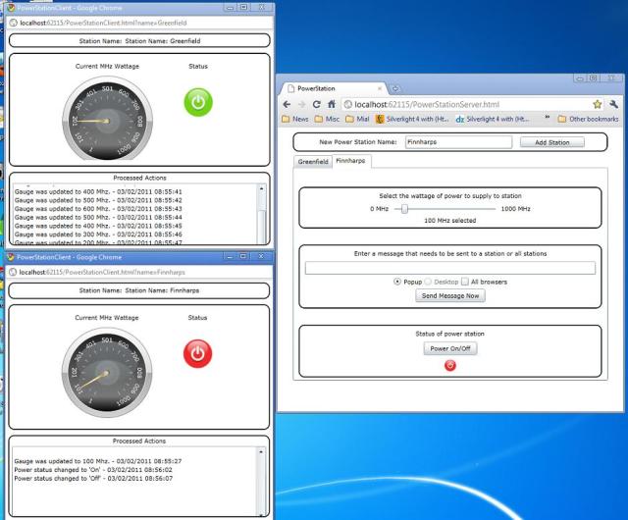Click inside the New Power Station Name field

click(x=458, y=142)
